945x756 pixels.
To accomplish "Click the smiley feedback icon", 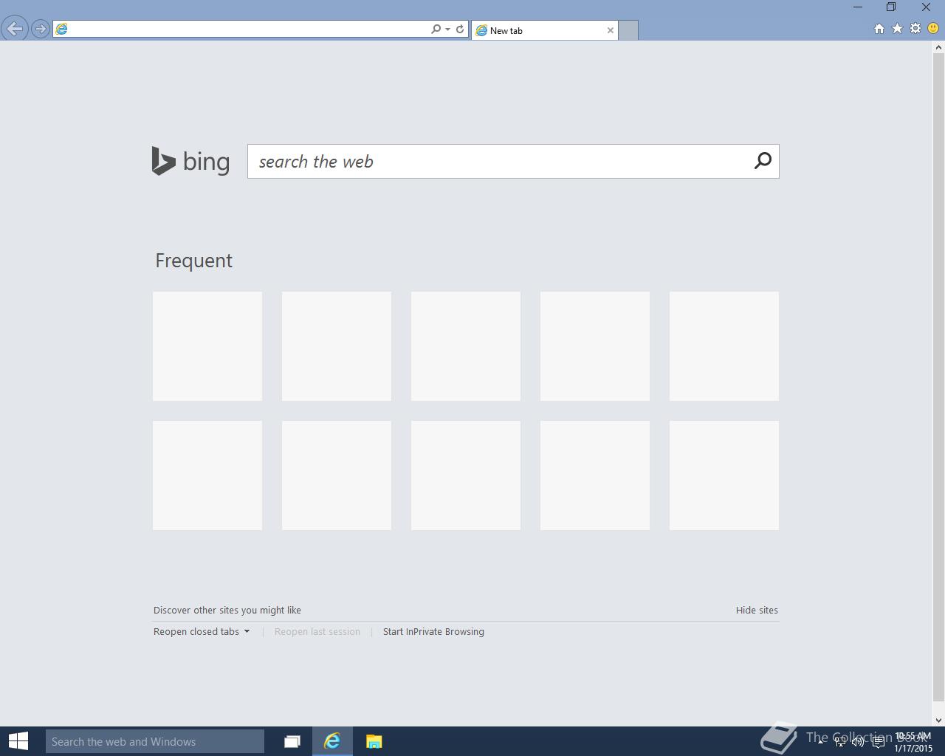I will [933, 28].
